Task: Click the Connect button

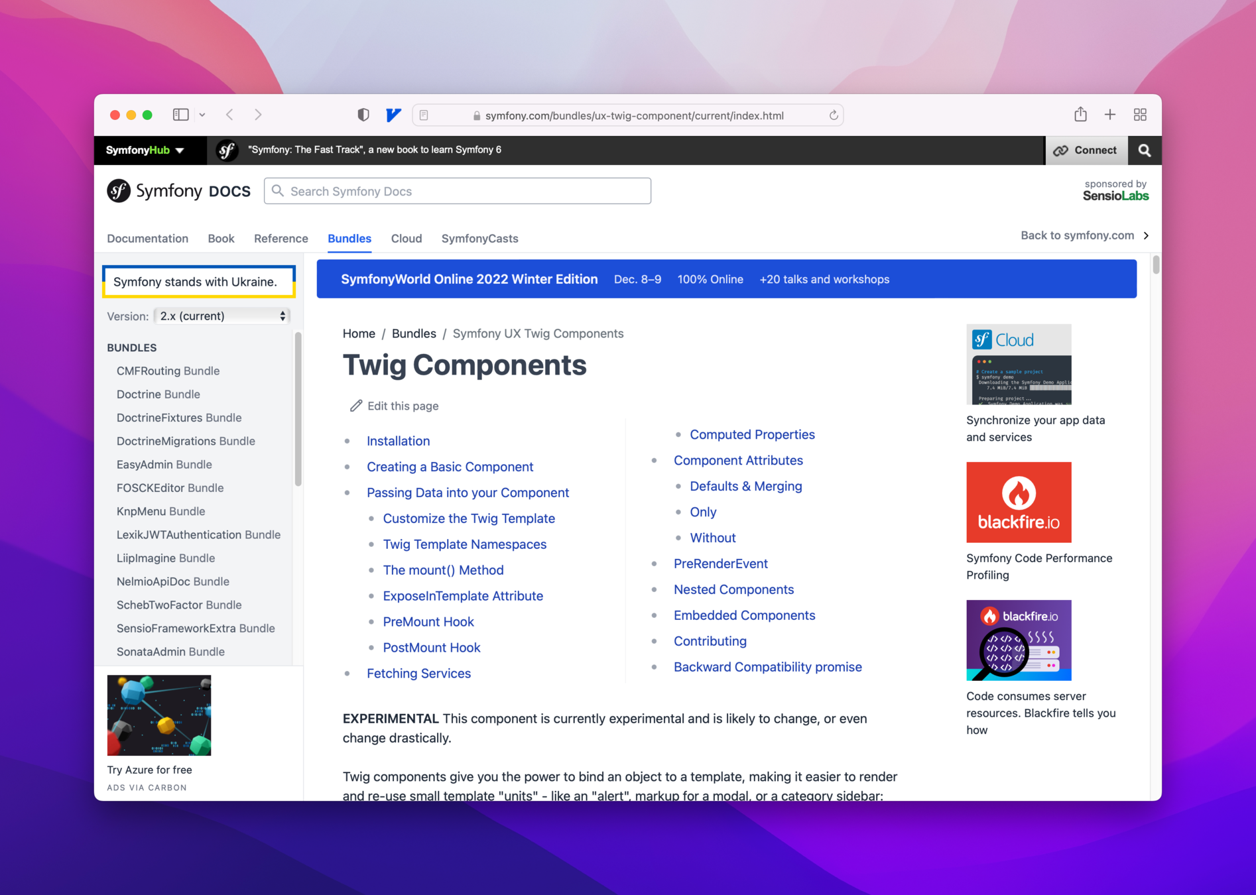Action: (x=1086, y=150)
